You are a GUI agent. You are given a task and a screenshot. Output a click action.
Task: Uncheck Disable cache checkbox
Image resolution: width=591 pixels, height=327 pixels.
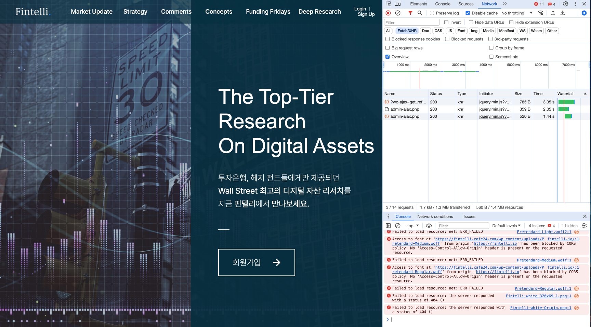pos(468,13)
